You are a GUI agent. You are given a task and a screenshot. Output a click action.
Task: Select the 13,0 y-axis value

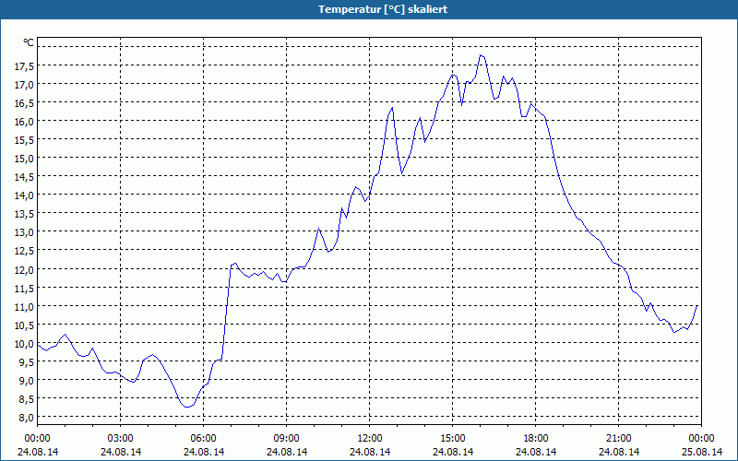pos(24,232)
